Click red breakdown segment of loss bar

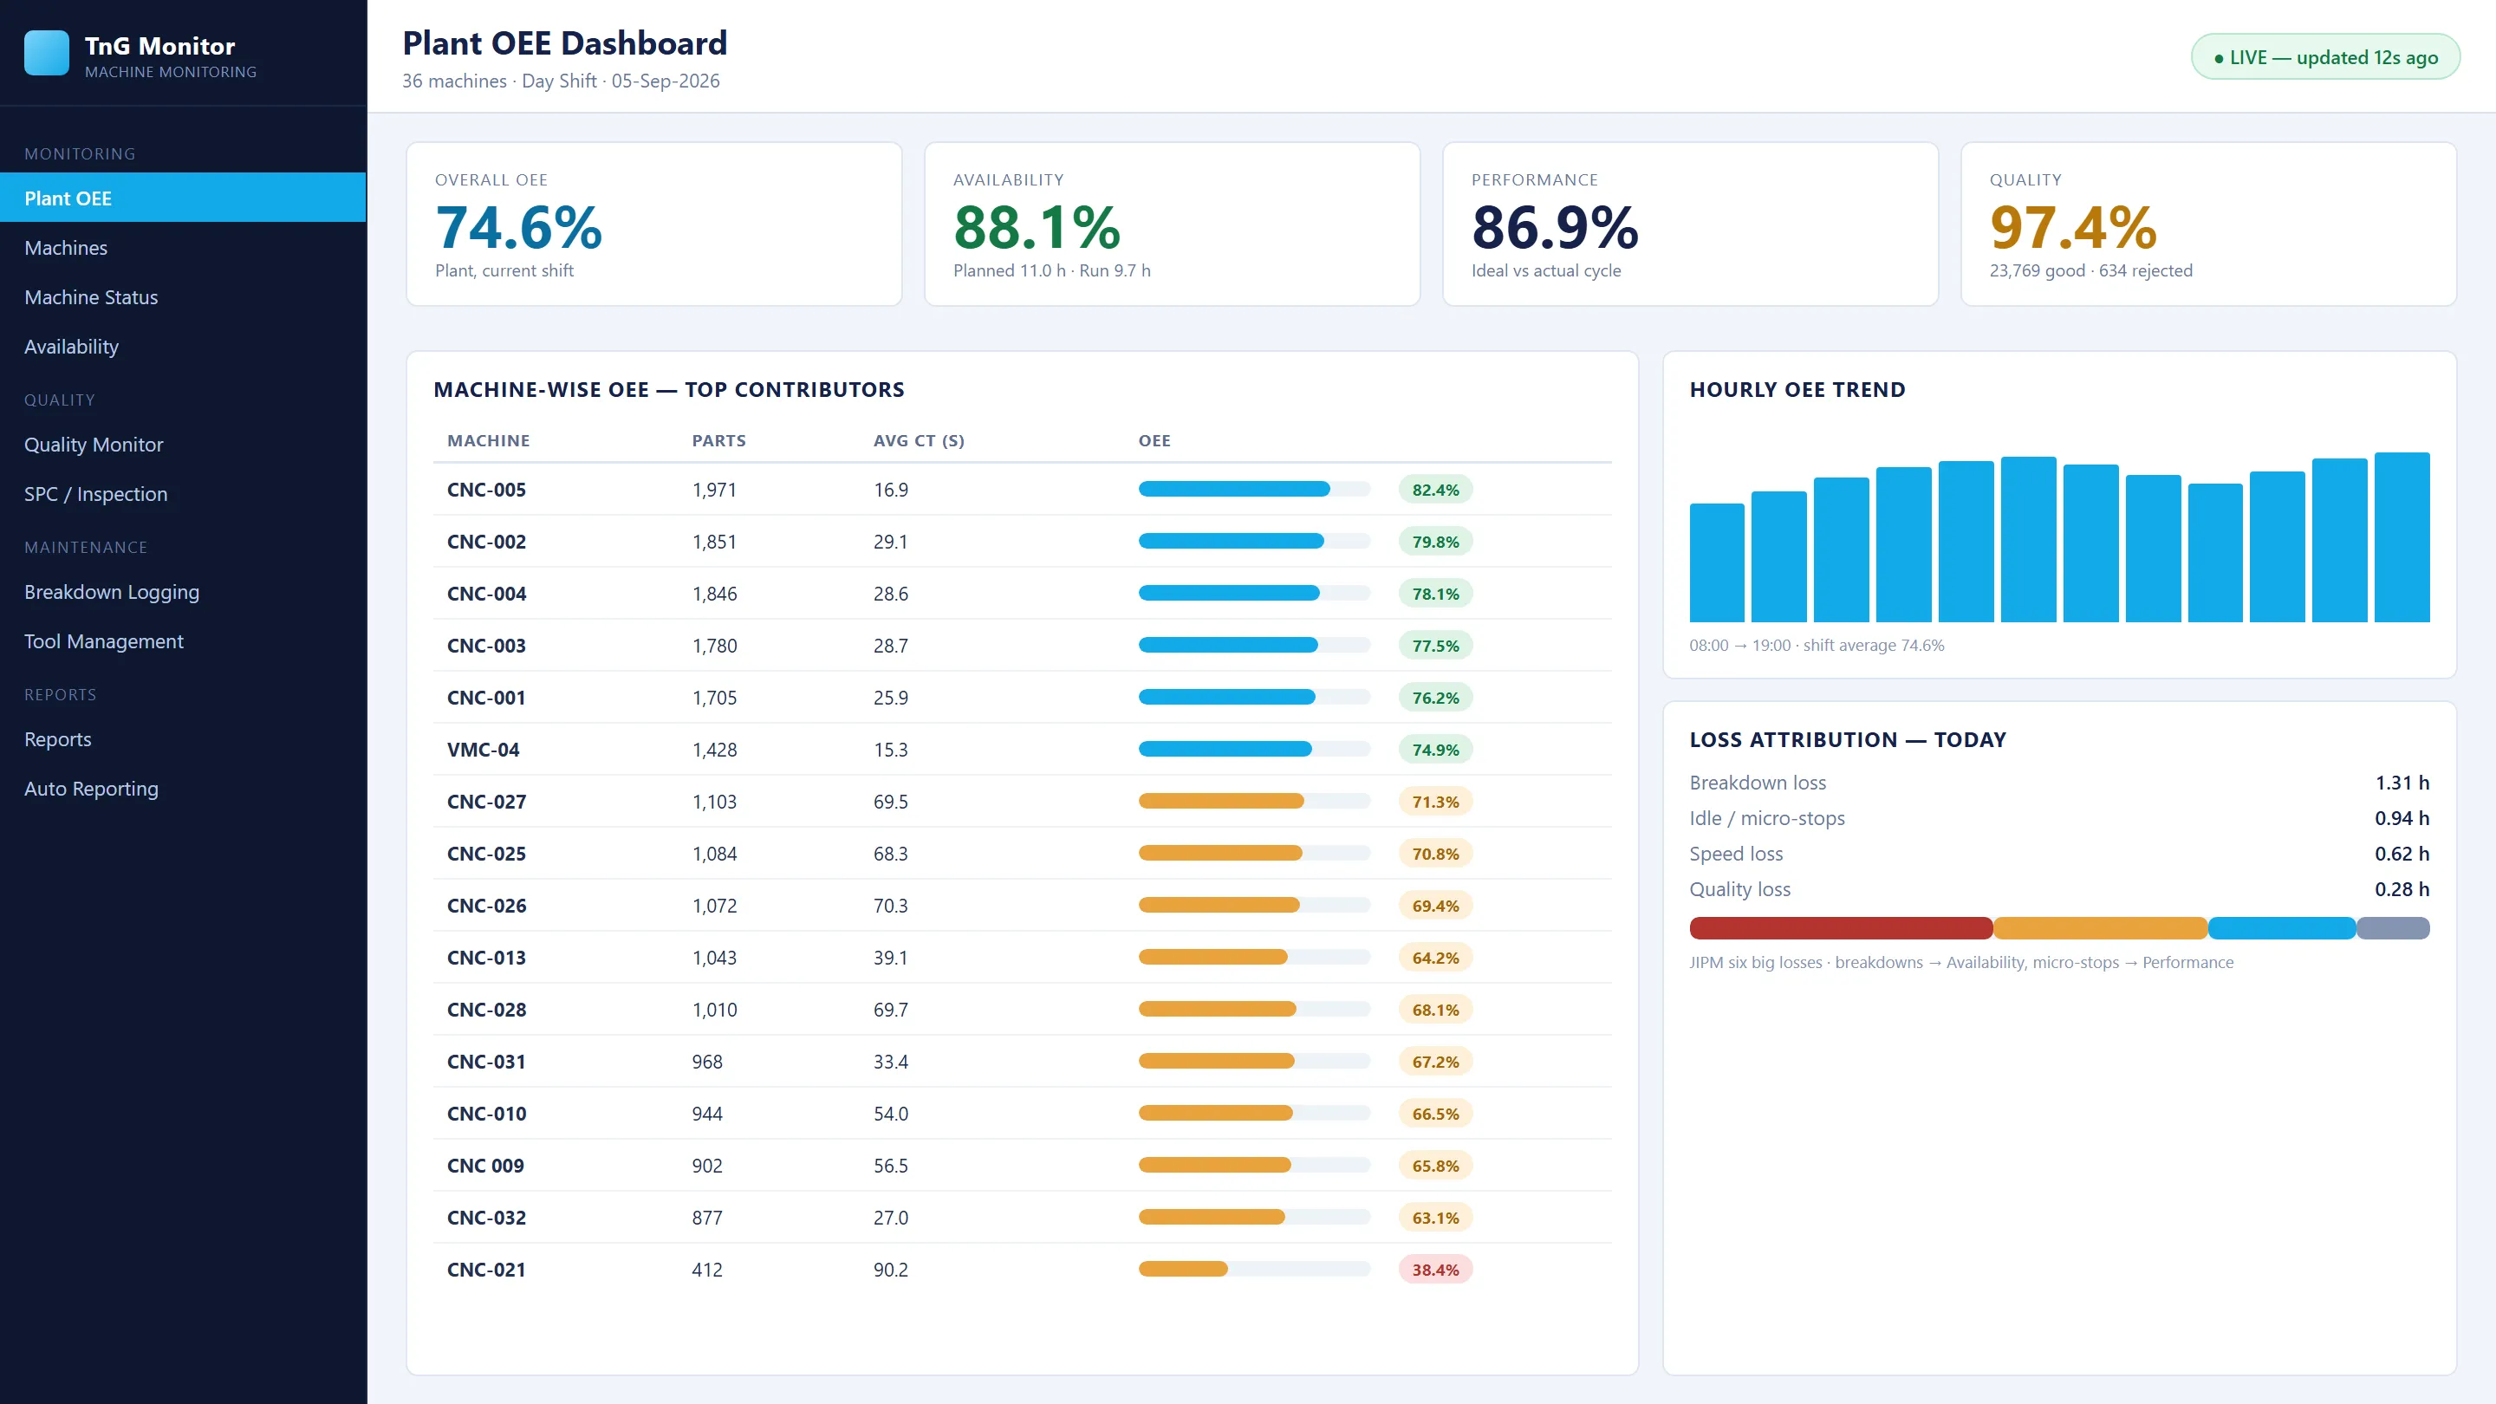click(1841, 927)
